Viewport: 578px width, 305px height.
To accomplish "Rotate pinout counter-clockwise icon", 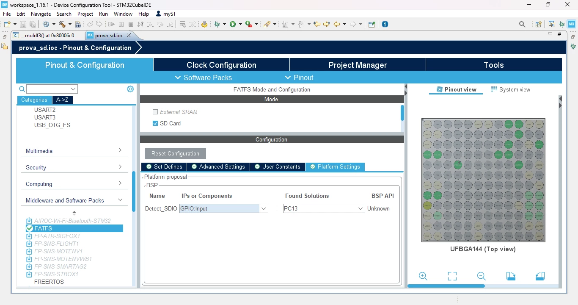I will 540,276.
